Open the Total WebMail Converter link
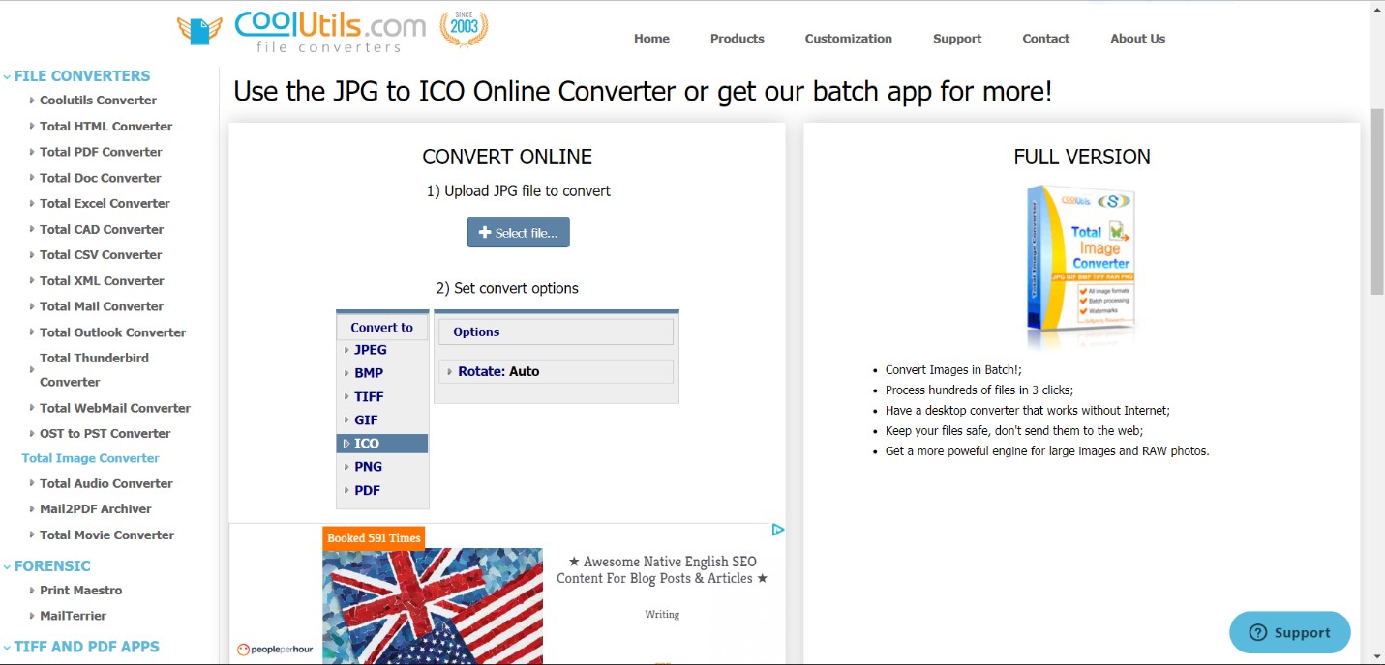This screenshot has width=1385, height=665. (115, 408)
